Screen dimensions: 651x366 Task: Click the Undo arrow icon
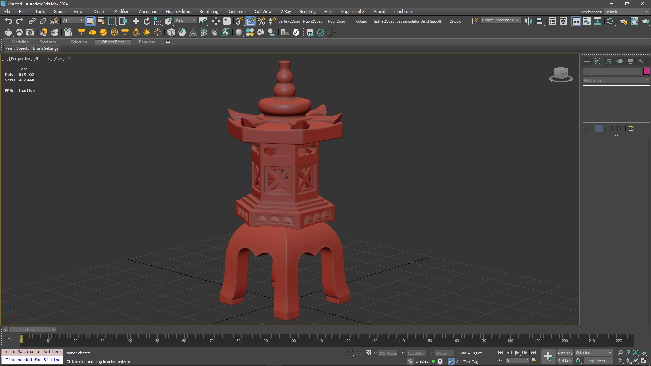[8, 21]
